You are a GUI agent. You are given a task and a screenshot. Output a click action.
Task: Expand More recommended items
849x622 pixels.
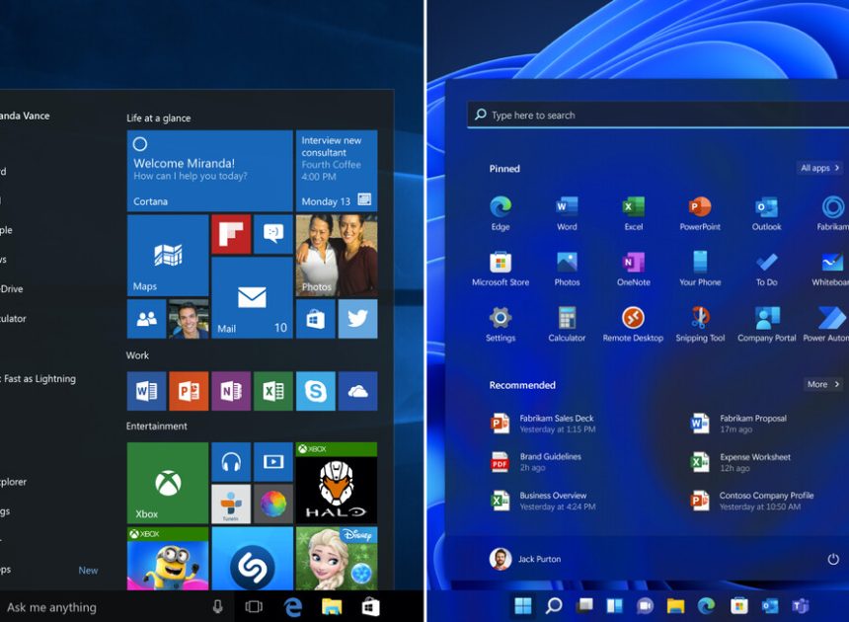(x=823, y=384)
